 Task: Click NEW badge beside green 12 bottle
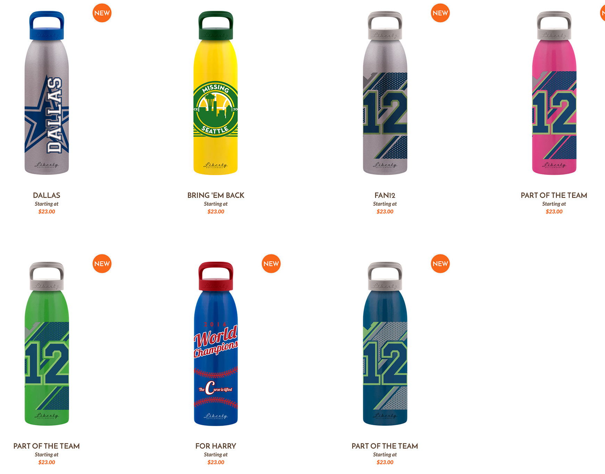pyautogui.click(x=102, y=264)
